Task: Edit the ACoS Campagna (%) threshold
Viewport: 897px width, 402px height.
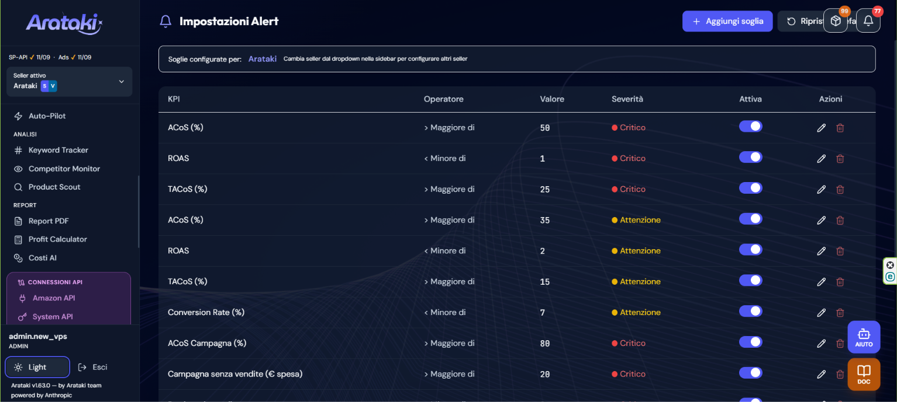Action: pos(822,344)
